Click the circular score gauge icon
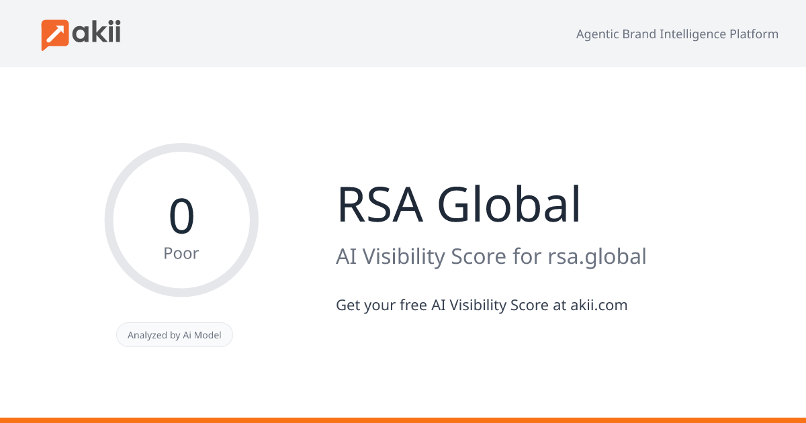The width and height of the screenshot is (806, 423). coord(181,219)
